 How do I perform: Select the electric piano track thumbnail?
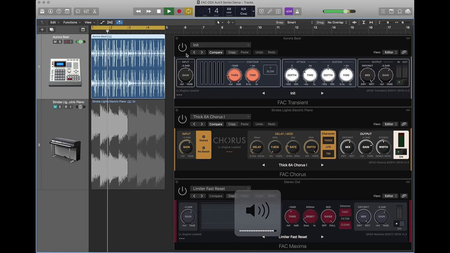point(65,149)
